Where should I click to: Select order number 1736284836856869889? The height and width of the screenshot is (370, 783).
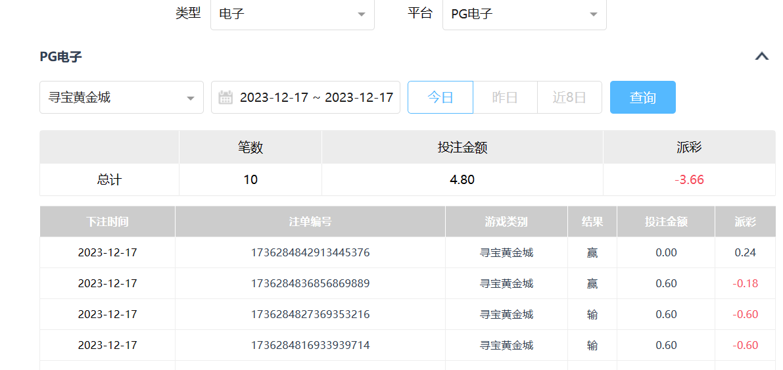click(x=310, y=284)
